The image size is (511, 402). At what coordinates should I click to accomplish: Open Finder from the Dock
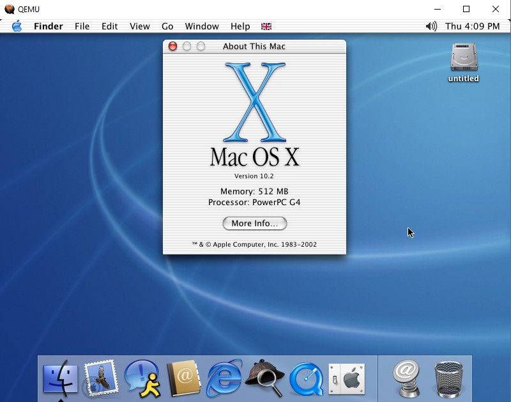click(61, 378)
